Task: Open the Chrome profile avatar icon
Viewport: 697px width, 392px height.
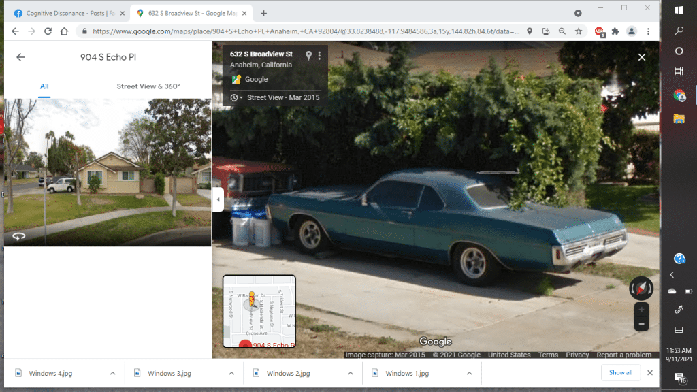Action: pyautogui.click(x=631, y=31)
